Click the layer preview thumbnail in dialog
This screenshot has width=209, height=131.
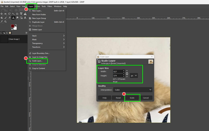point(151,62)
